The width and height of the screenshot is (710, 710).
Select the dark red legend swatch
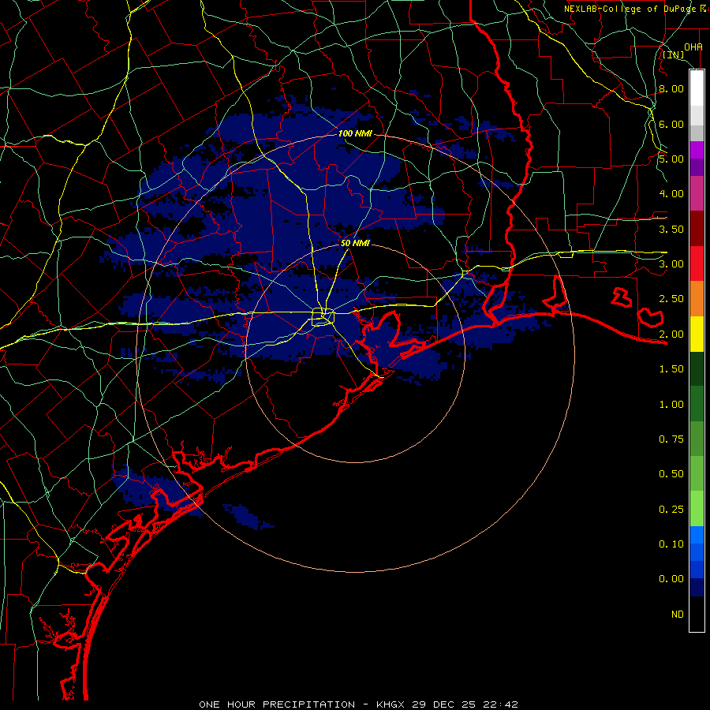tap(697, 229)
